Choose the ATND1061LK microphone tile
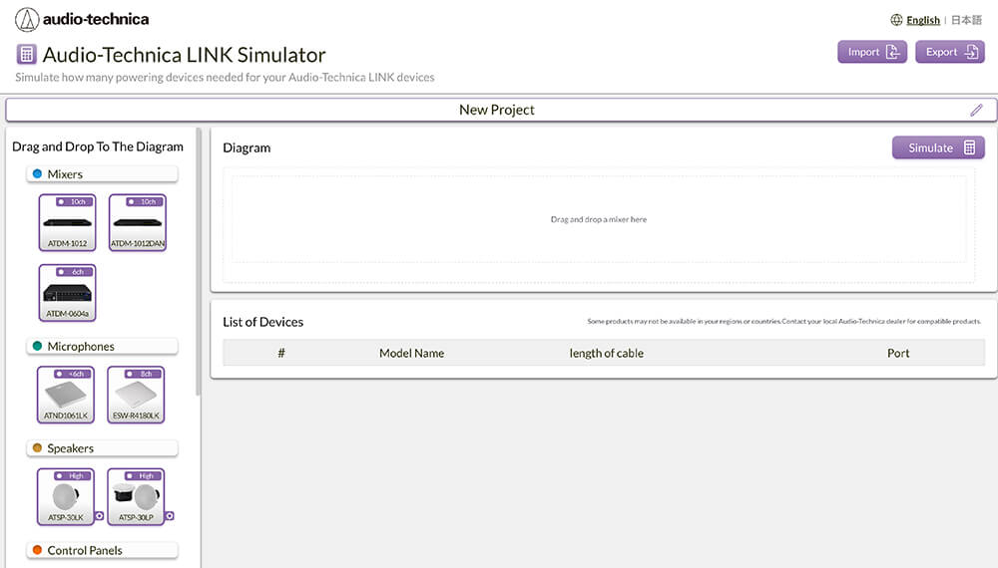This screenshot has width=998, height=568. click(x=66, y=395)
